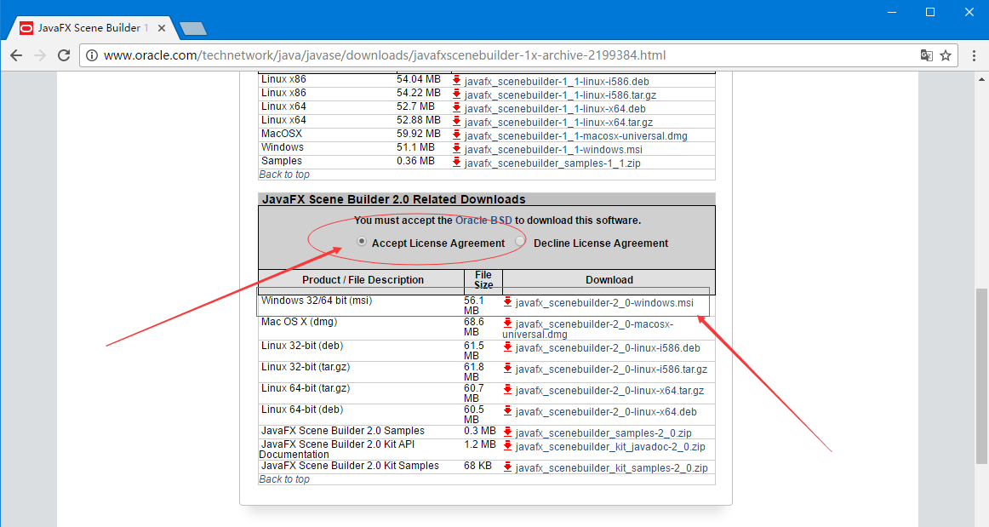This screenshot has height=527, width=989.
Task: Click the Windows 32/64 bit (msi) description
Action: point(317,301)
